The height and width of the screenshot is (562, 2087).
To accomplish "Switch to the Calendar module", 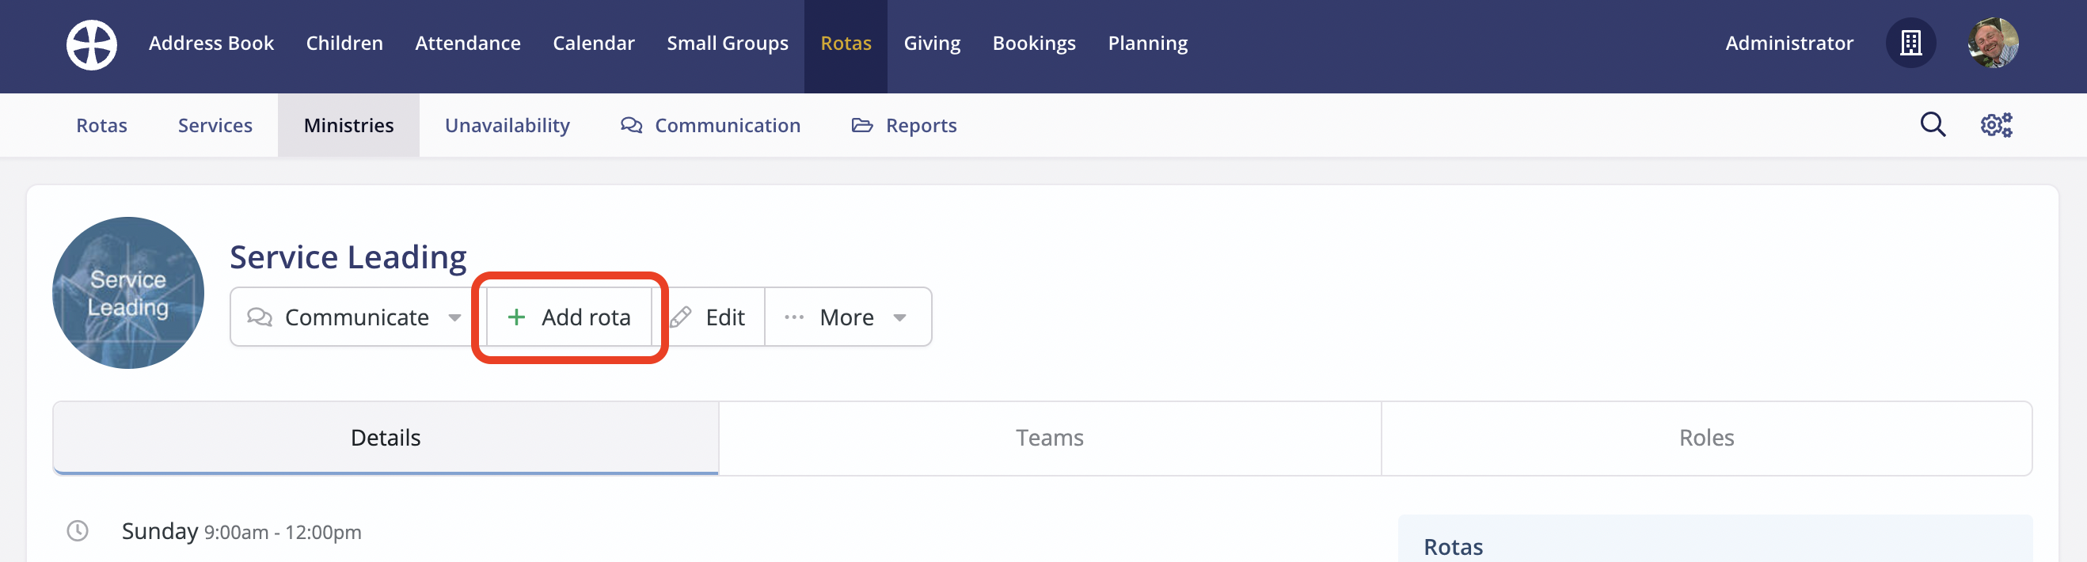I will pyautogui.click(x=593, y=43).
